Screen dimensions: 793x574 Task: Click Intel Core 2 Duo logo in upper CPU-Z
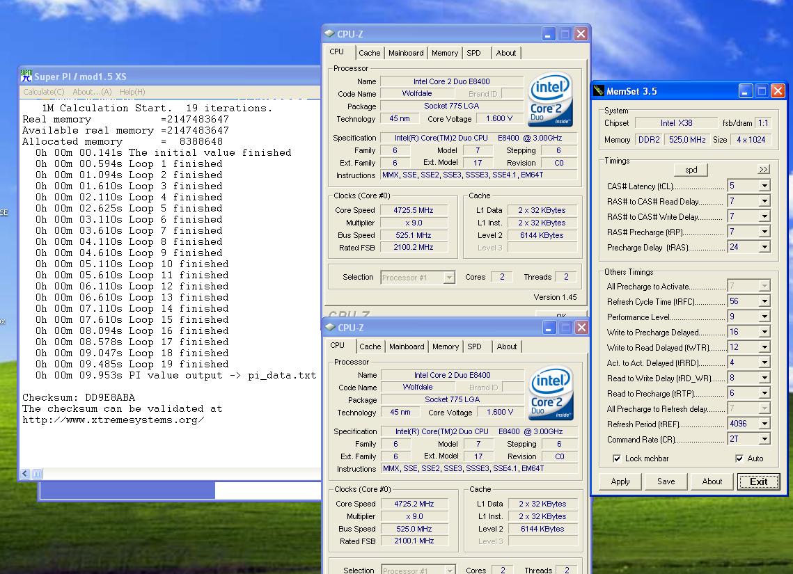[x=550, y=100]
